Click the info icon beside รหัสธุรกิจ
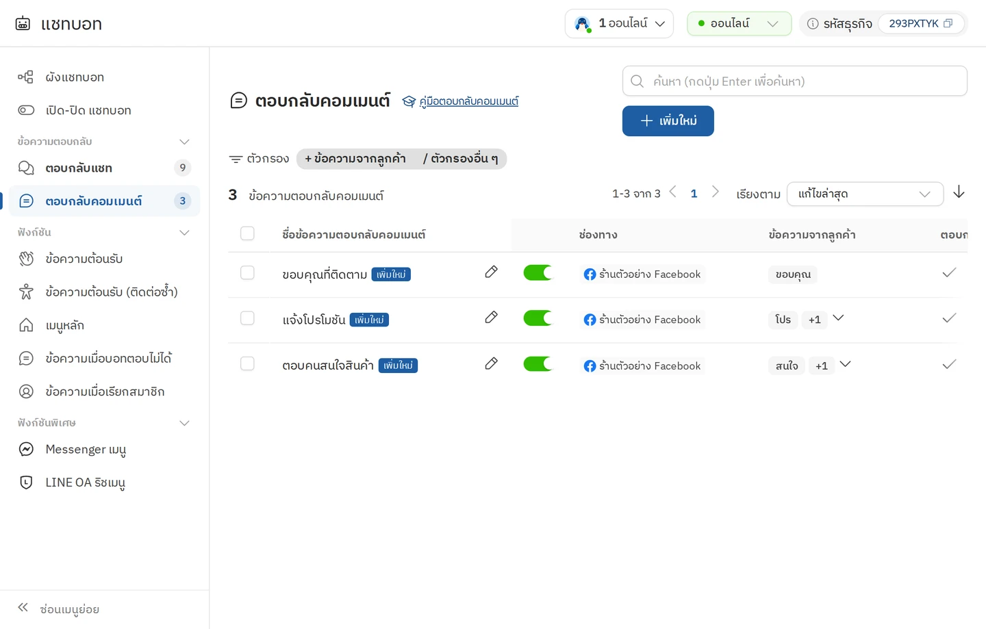 813,24
